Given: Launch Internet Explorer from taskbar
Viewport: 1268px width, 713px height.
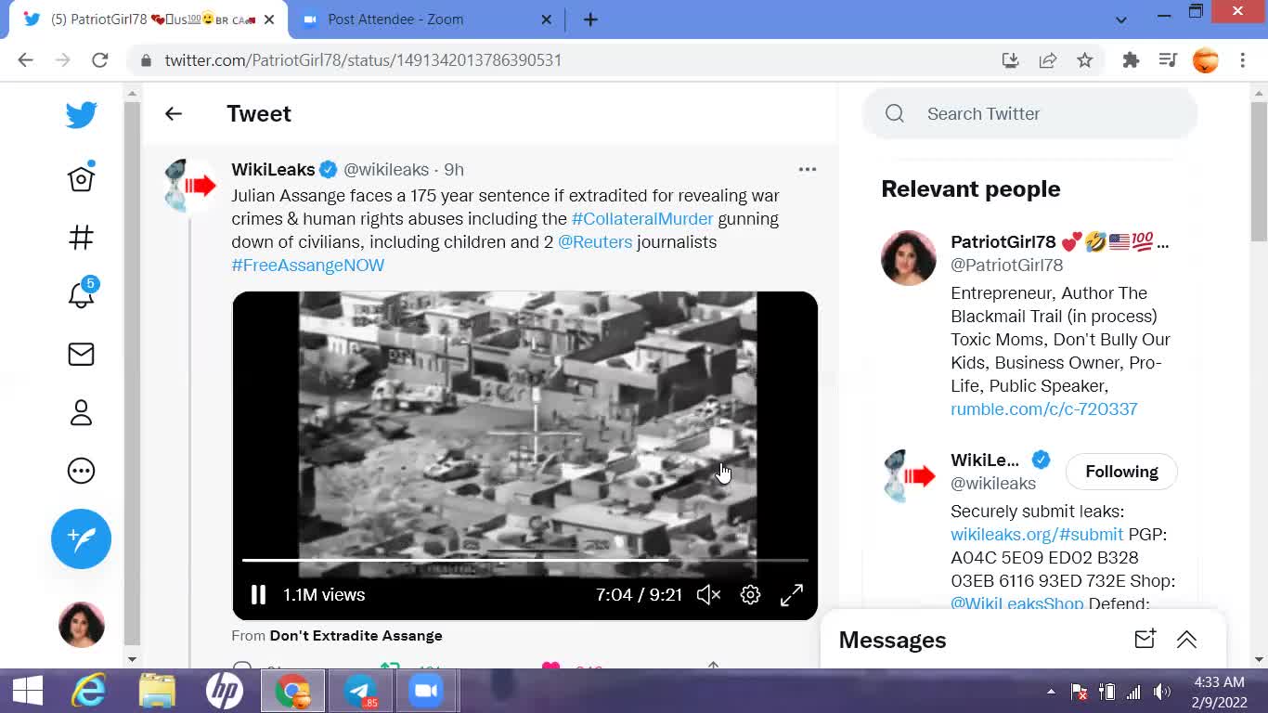Looking at the screenshot, I should (x=89, y=692).
